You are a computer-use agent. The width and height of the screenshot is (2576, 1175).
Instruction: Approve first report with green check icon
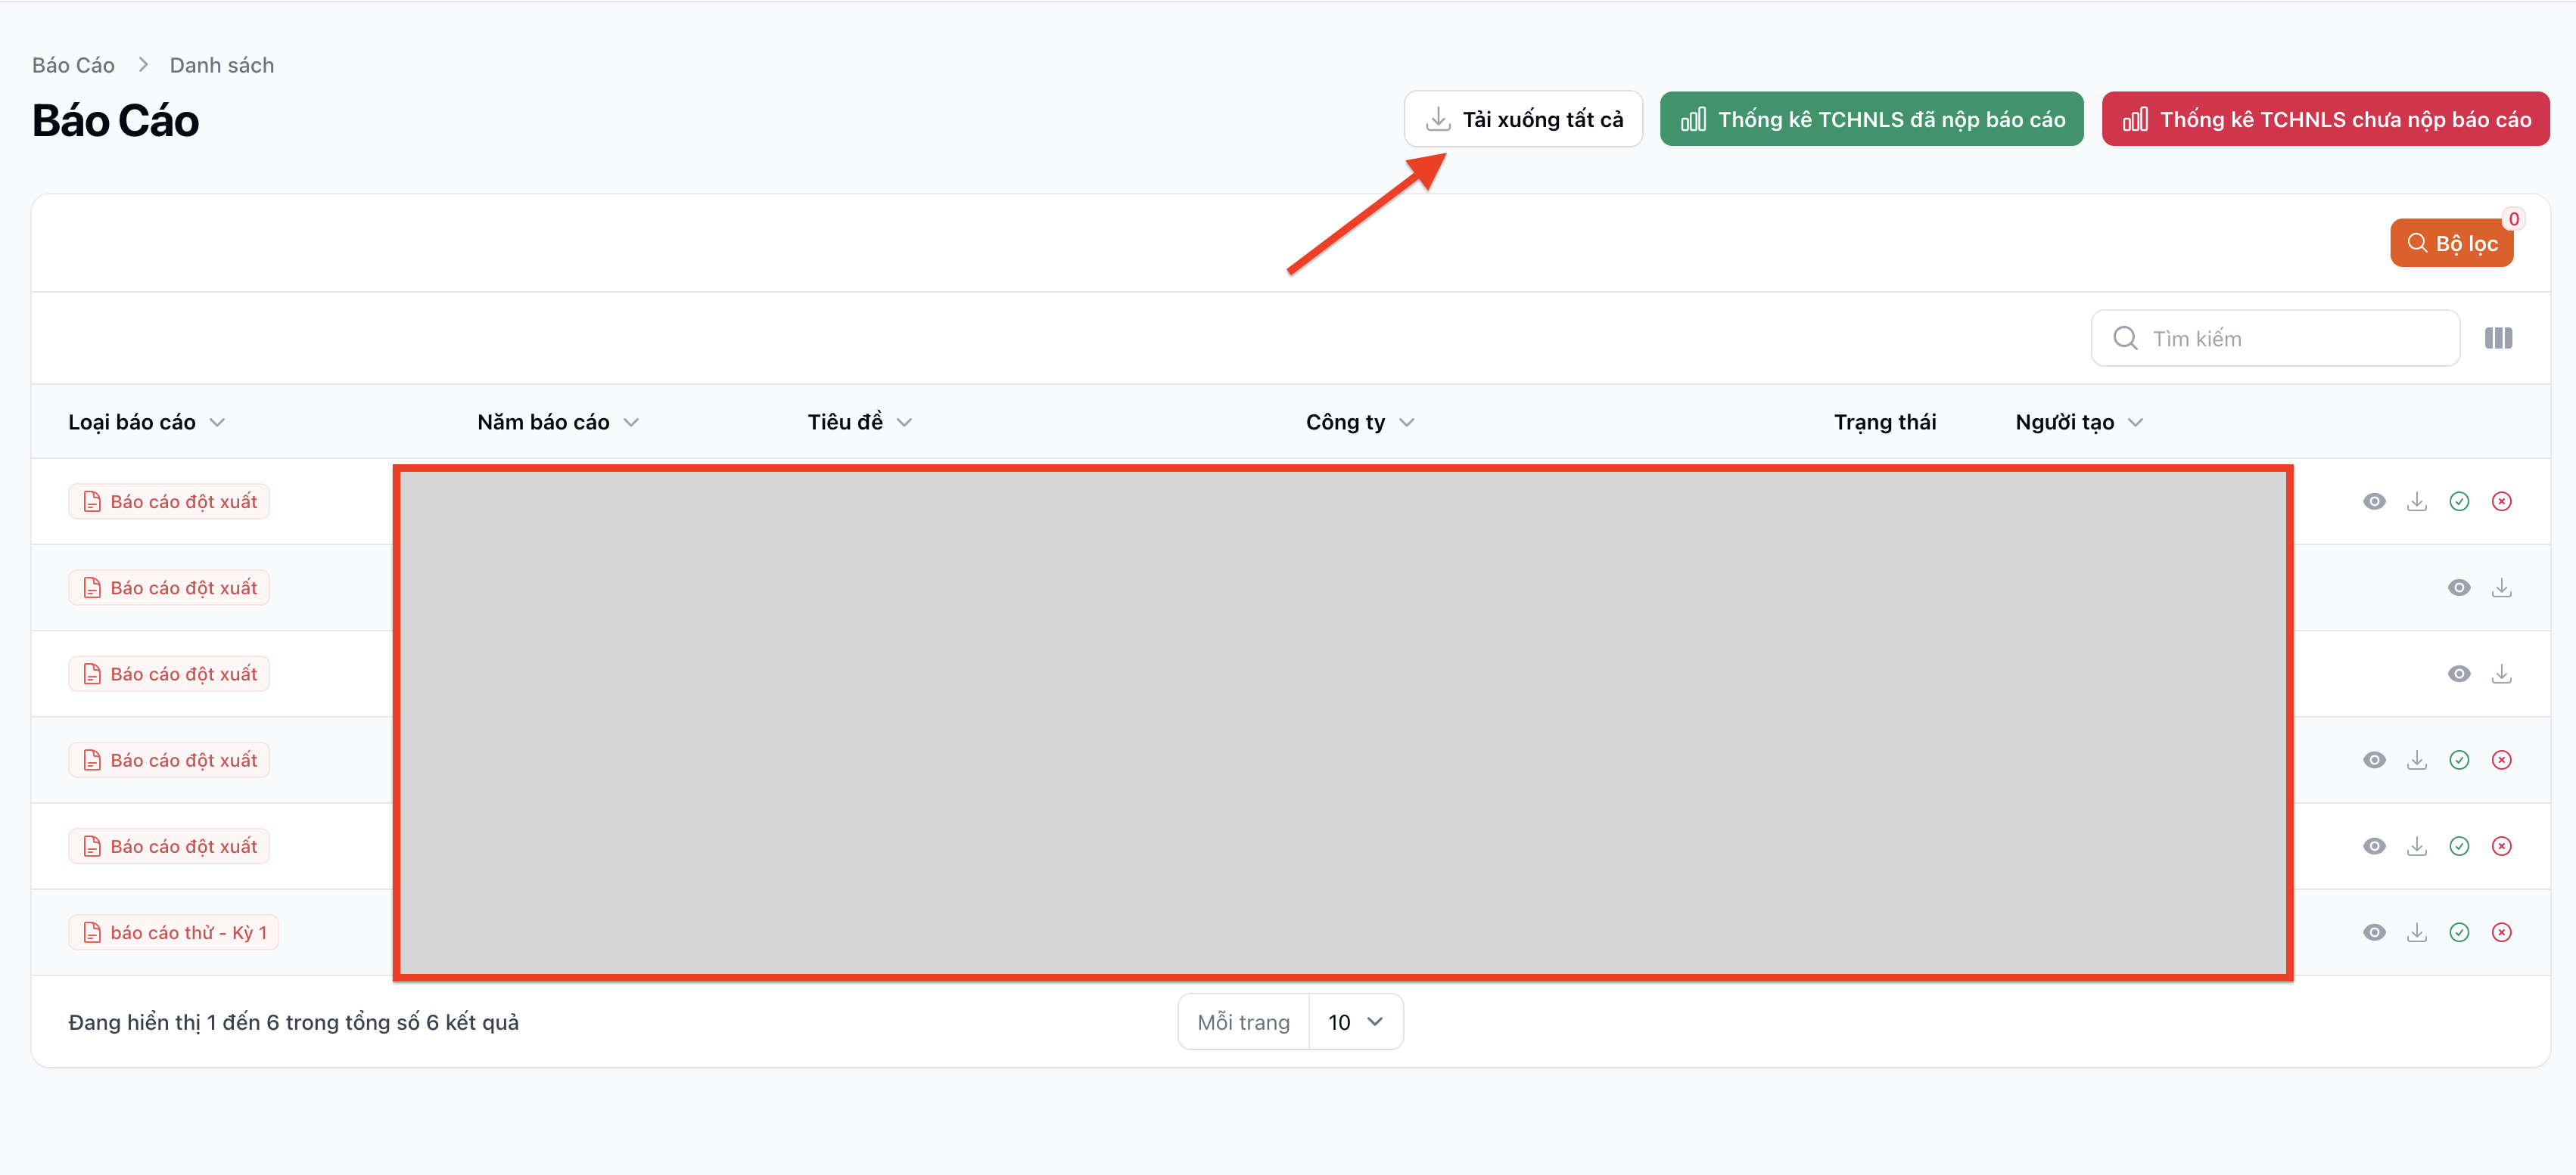pos(2459,501)
